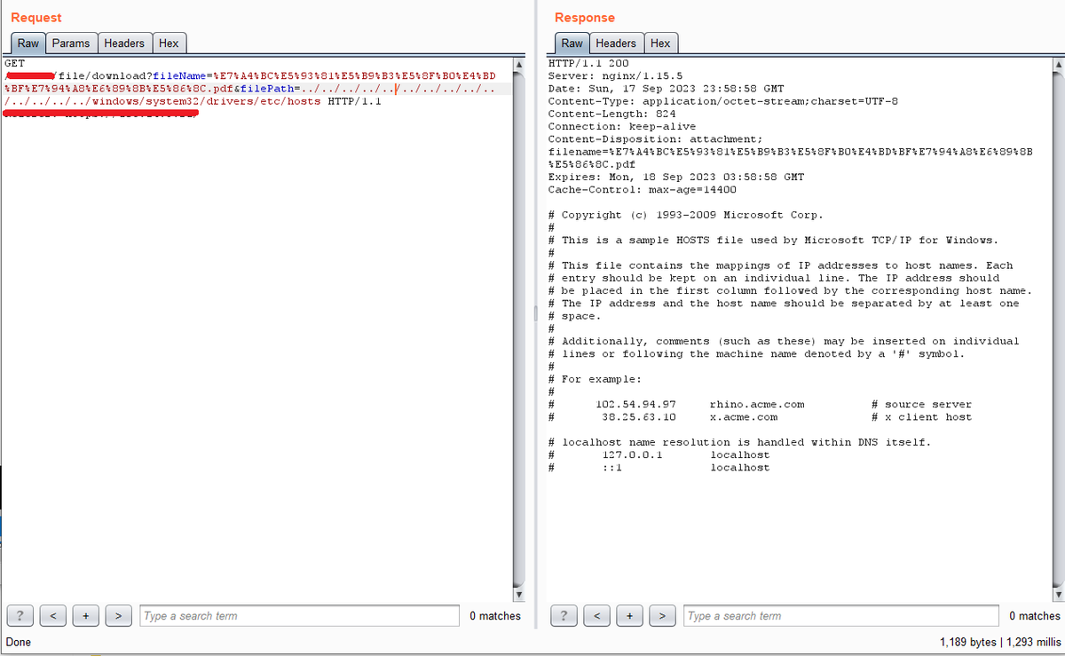Open the Request Hex tab

(x=169, y=43)
